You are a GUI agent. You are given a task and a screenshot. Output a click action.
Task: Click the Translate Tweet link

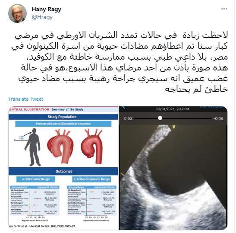(x=25, y=99)
